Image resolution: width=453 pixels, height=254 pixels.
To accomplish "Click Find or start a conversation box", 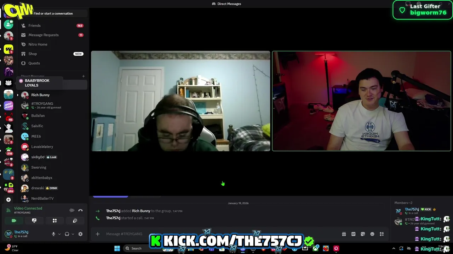I will pos(53,13).
